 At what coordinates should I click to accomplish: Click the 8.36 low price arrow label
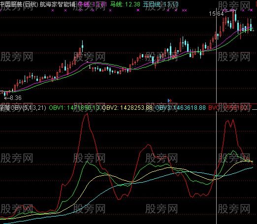click(13, 98)
